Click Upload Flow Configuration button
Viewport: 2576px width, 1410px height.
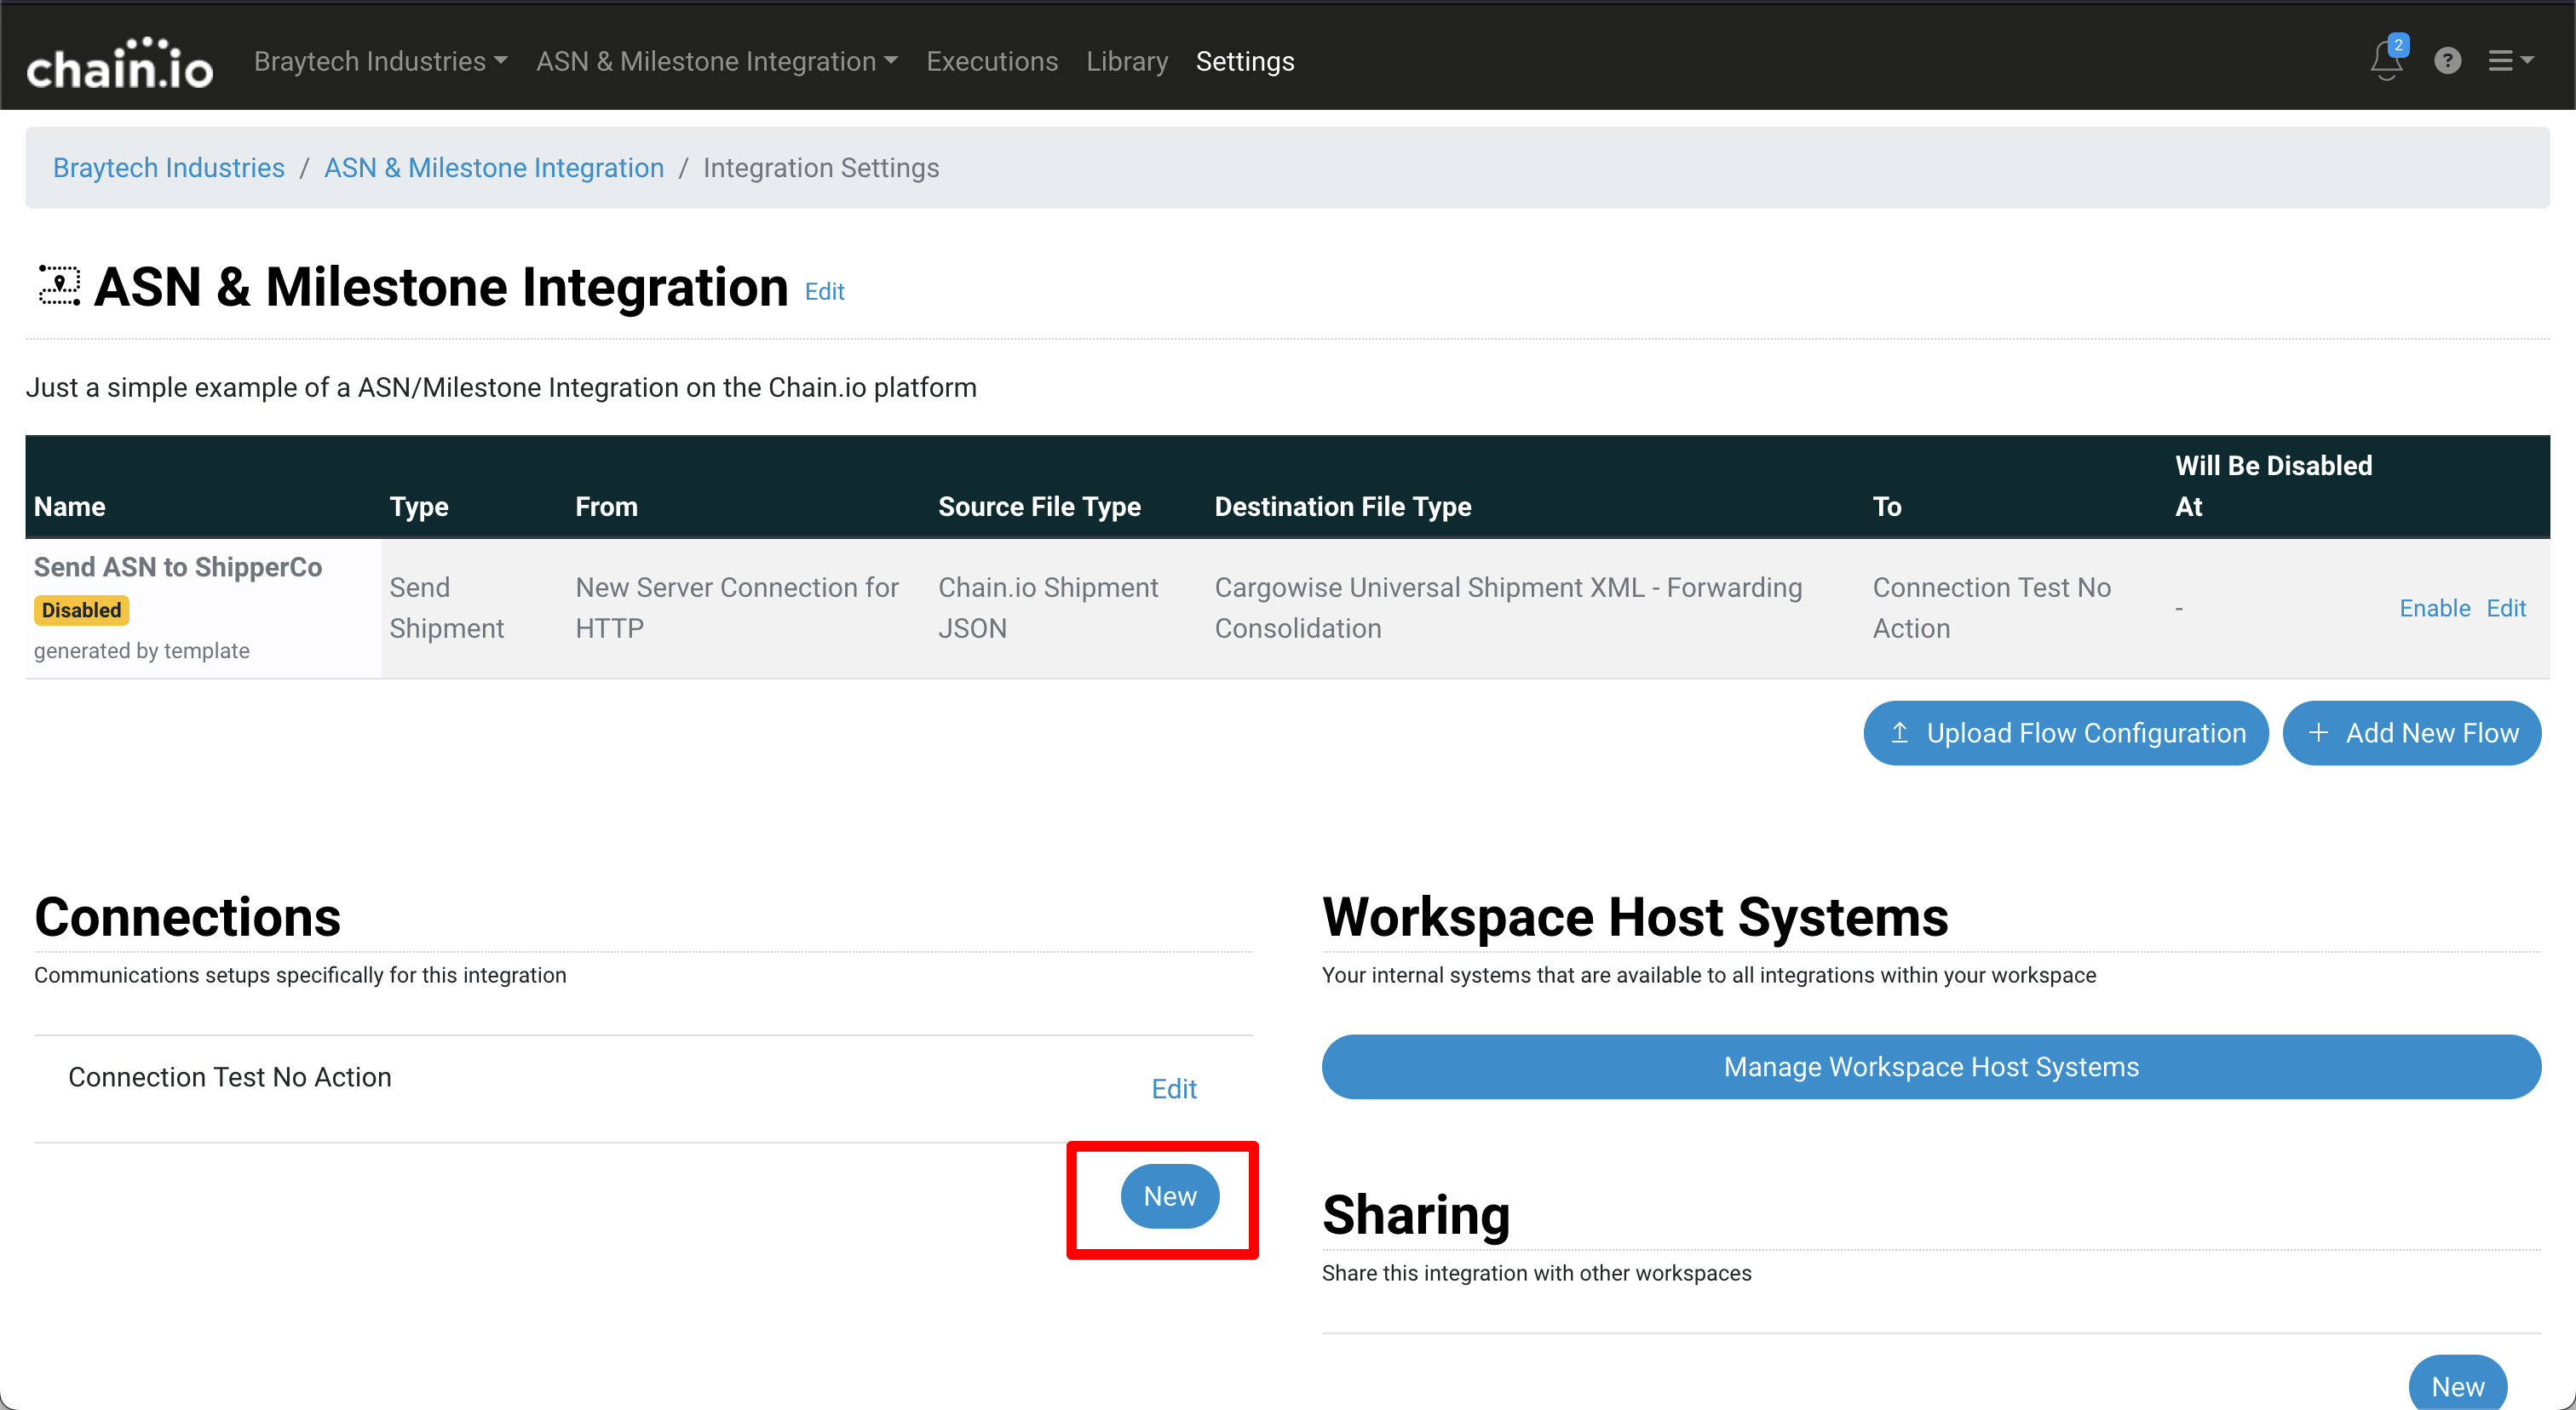[2066, 732]
